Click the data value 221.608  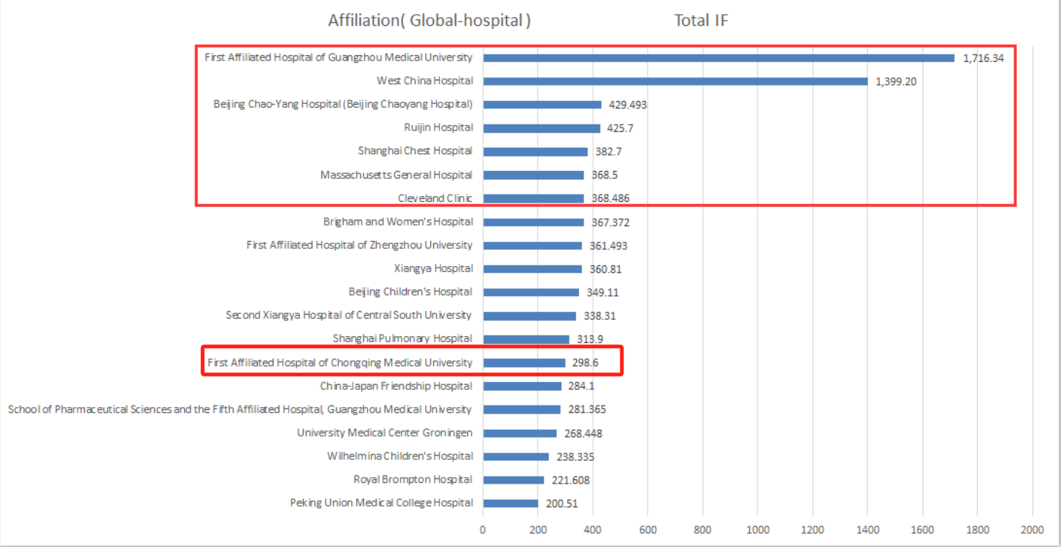[x=570, y=481]
